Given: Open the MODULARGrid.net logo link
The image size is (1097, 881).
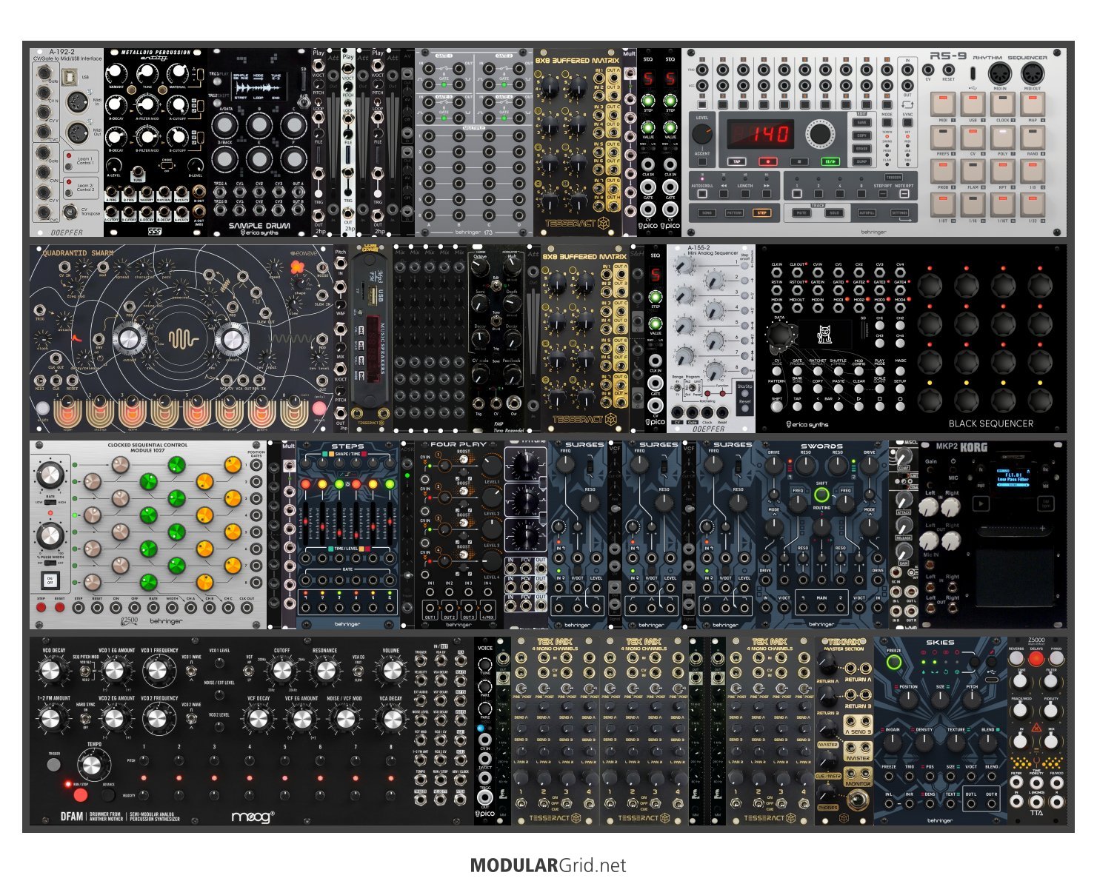Looking at the screenshot, I should click(548, 865).
